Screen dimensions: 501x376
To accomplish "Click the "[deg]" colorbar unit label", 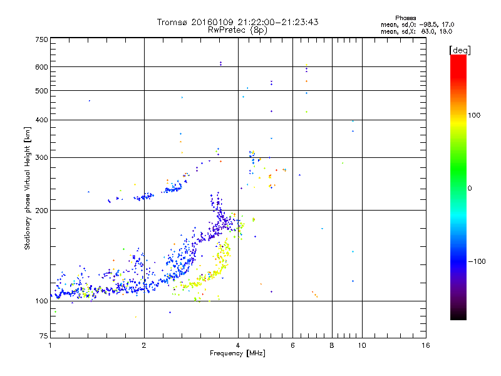I will (460, 50).
